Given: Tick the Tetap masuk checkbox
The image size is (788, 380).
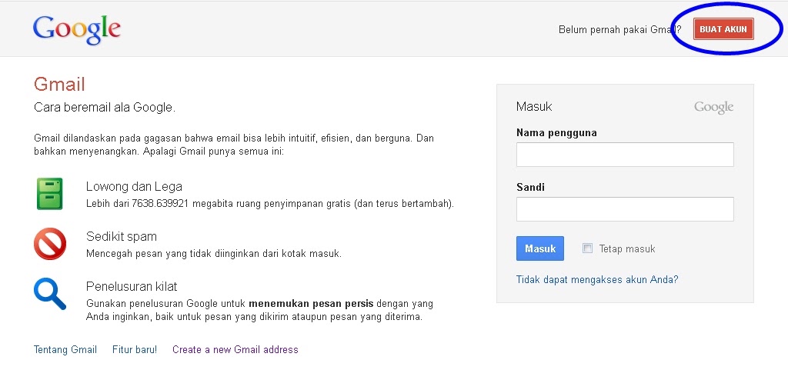Looking at the screenshot, I should [587, 248].
